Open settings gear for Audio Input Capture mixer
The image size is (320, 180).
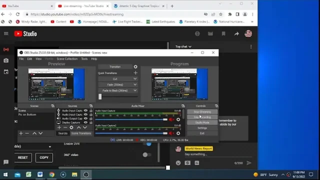[178, 120]
